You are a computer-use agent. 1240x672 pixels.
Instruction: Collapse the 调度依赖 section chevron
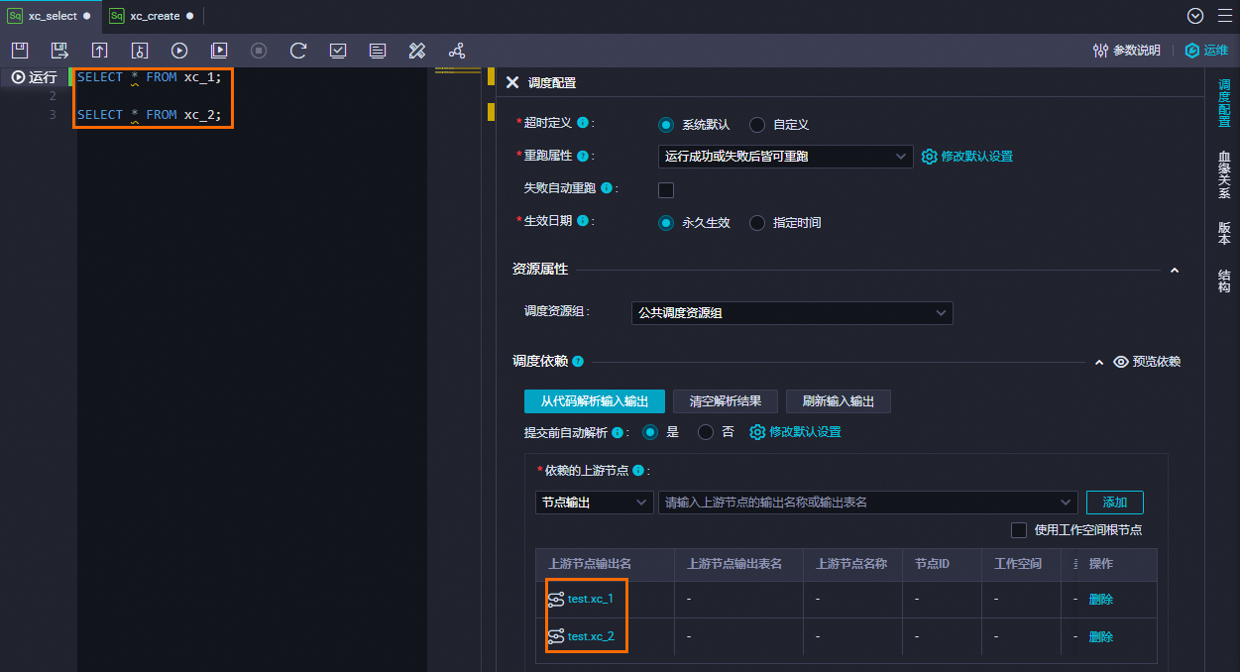[1098, 363]
